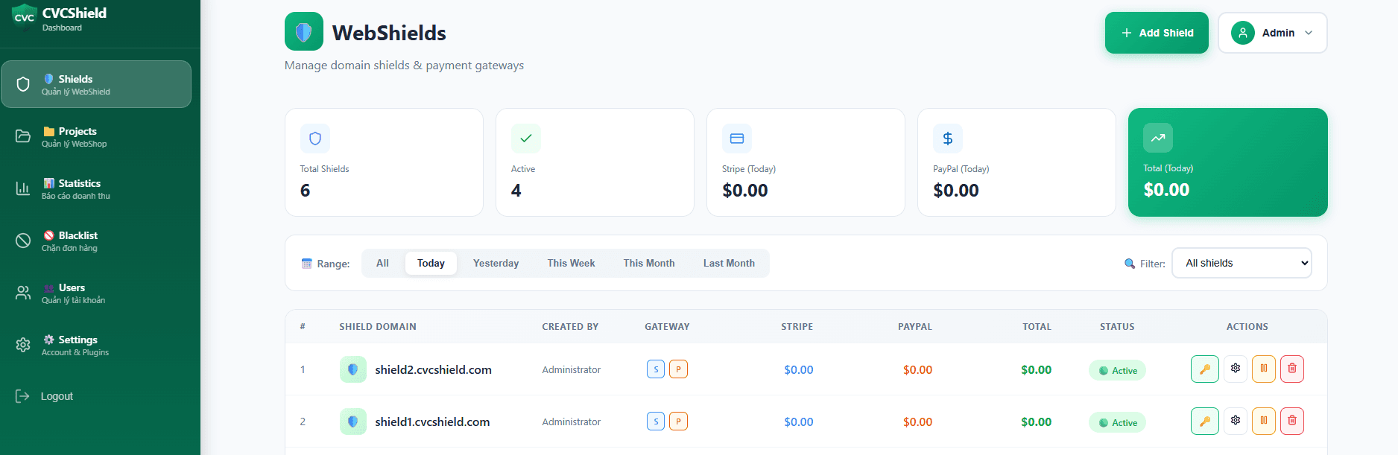Go to Blacklist in the sidebar
Viewport: 1398px width, 455px height.
click(x=78, y=241)
